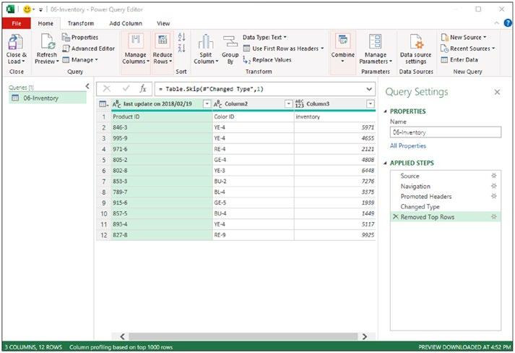Click the Refresh Preview icon
Viewport: 515px width, 353px height.
47,42
